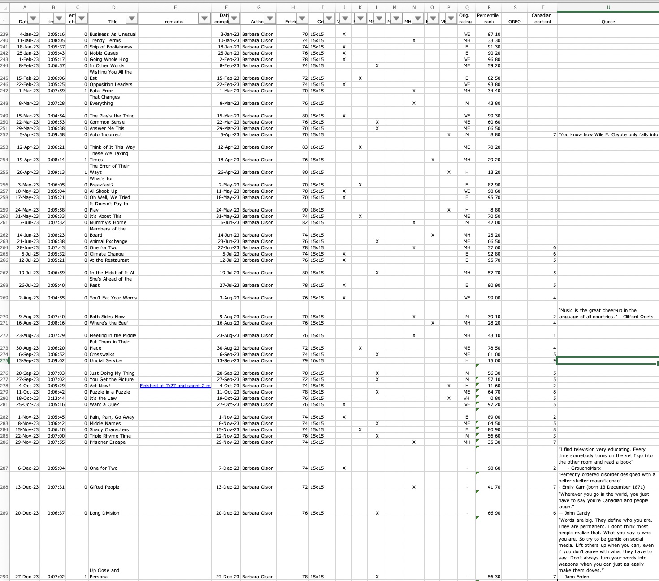Select the time cell '0:13:44'
Viewport: 659px width, 581px height.
point(53,398)
